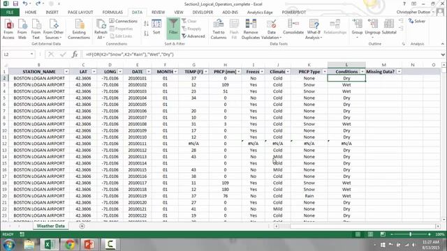Image resolution: width=447 pixels, height=251 pixels.
Task: Switch to Page Break Preview
Action: 383,234
